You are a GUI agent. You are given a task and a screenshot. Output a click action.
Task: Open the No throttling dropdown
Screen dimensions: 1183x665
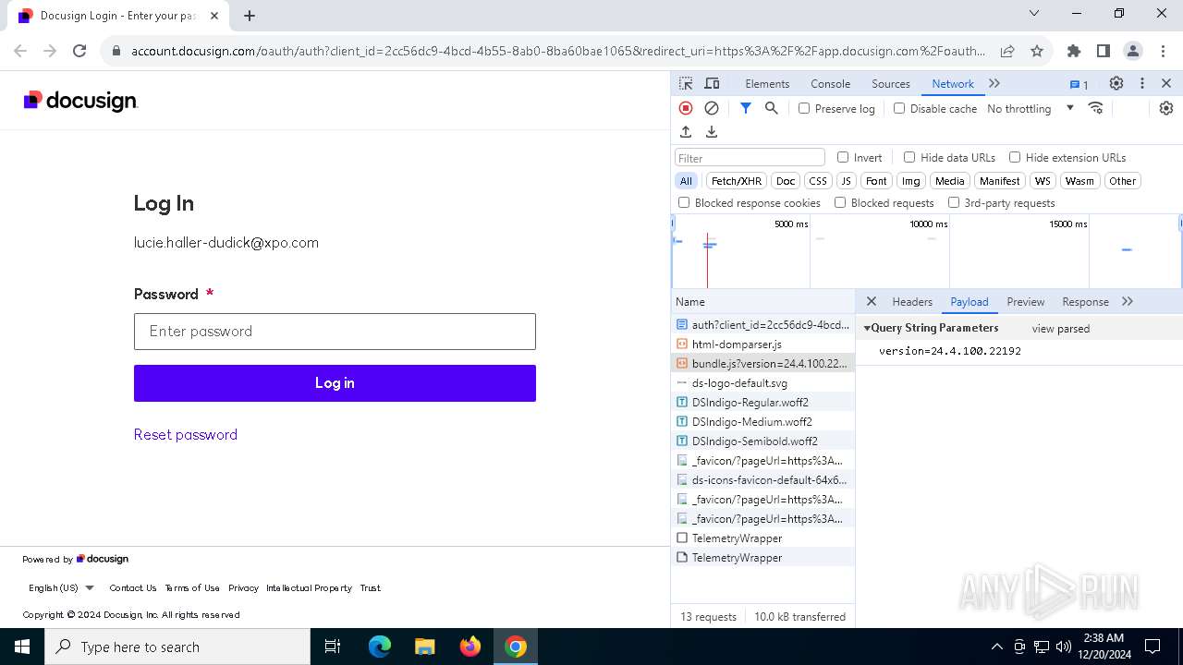pyautogui.click(x=1030, y=108)
